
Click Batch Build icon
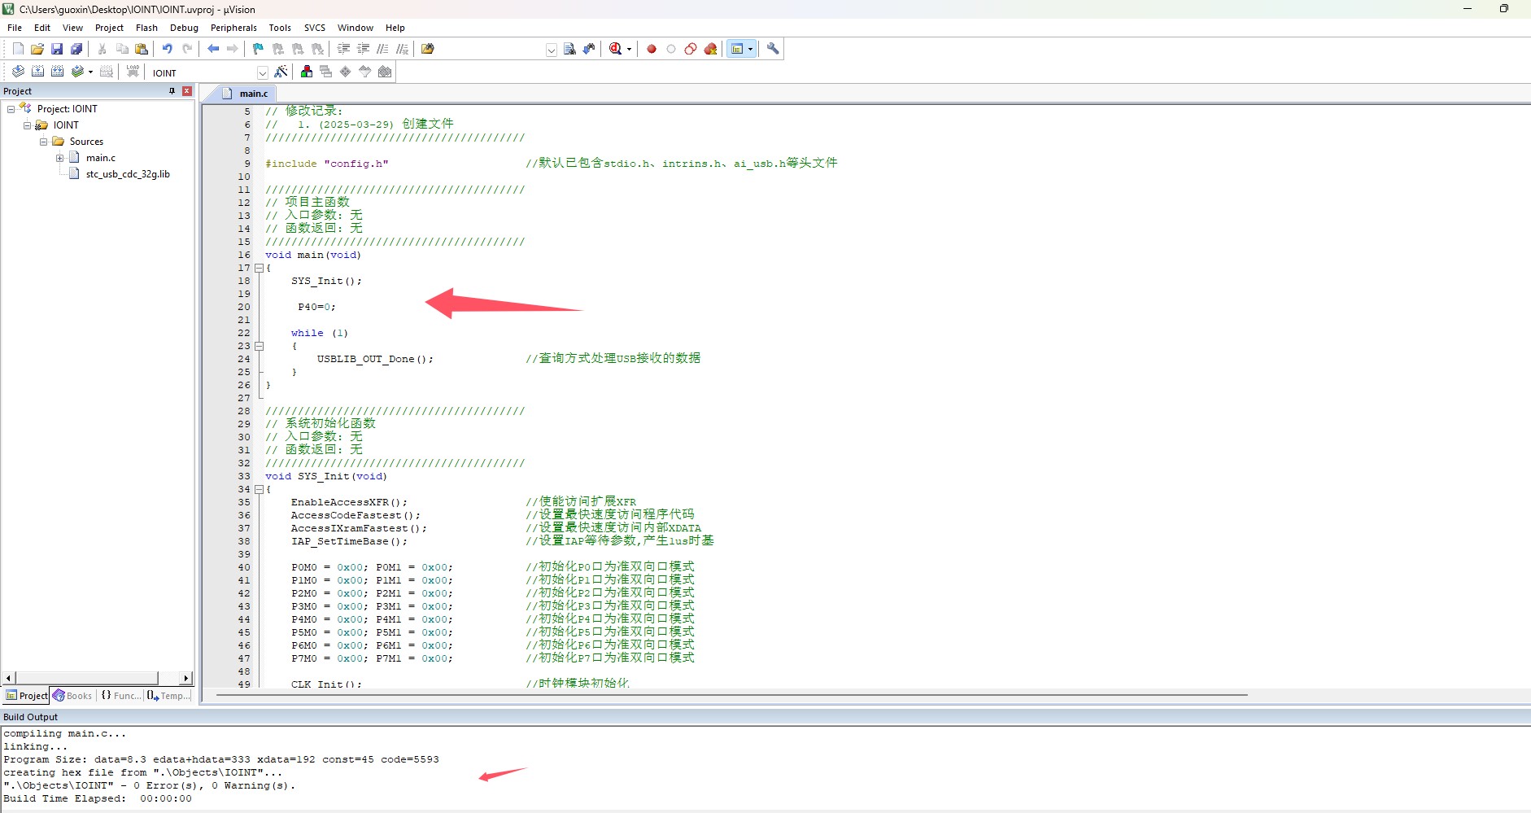coord(77,72)
